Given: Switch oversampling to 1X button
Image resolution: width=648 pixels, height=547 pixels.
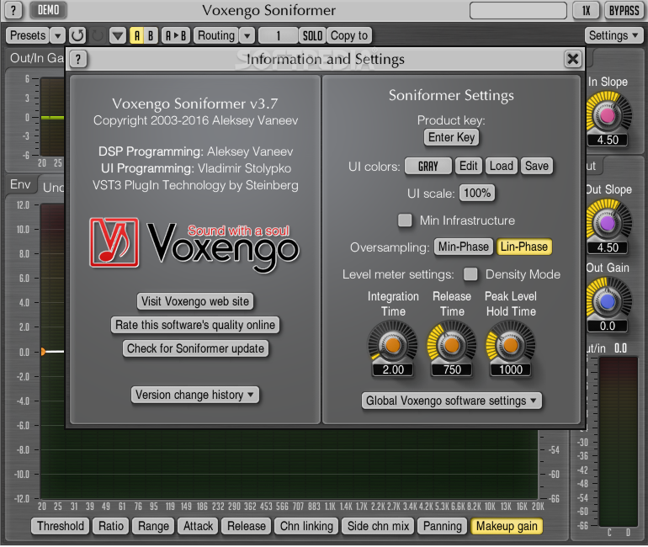Looking at the screenshot, I should click(x=586, y=10).
